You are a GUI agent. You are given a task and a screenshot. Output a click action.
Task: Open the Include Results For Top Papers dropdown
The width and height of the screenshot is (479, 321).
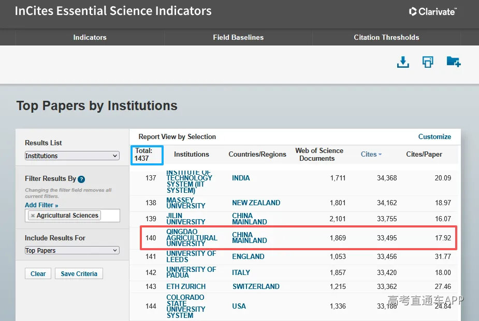click(x=72, y=250)
